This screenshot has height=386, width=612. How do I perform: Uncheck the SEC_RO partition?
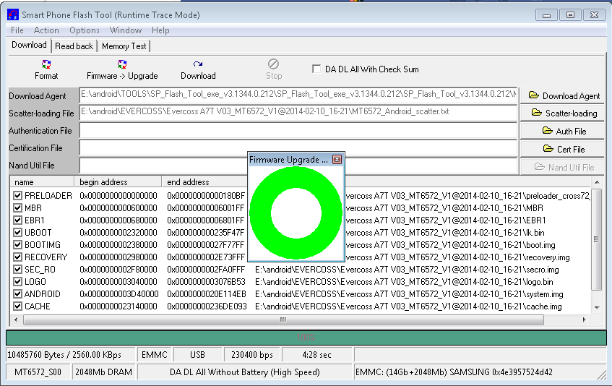(x=17, y=270)
